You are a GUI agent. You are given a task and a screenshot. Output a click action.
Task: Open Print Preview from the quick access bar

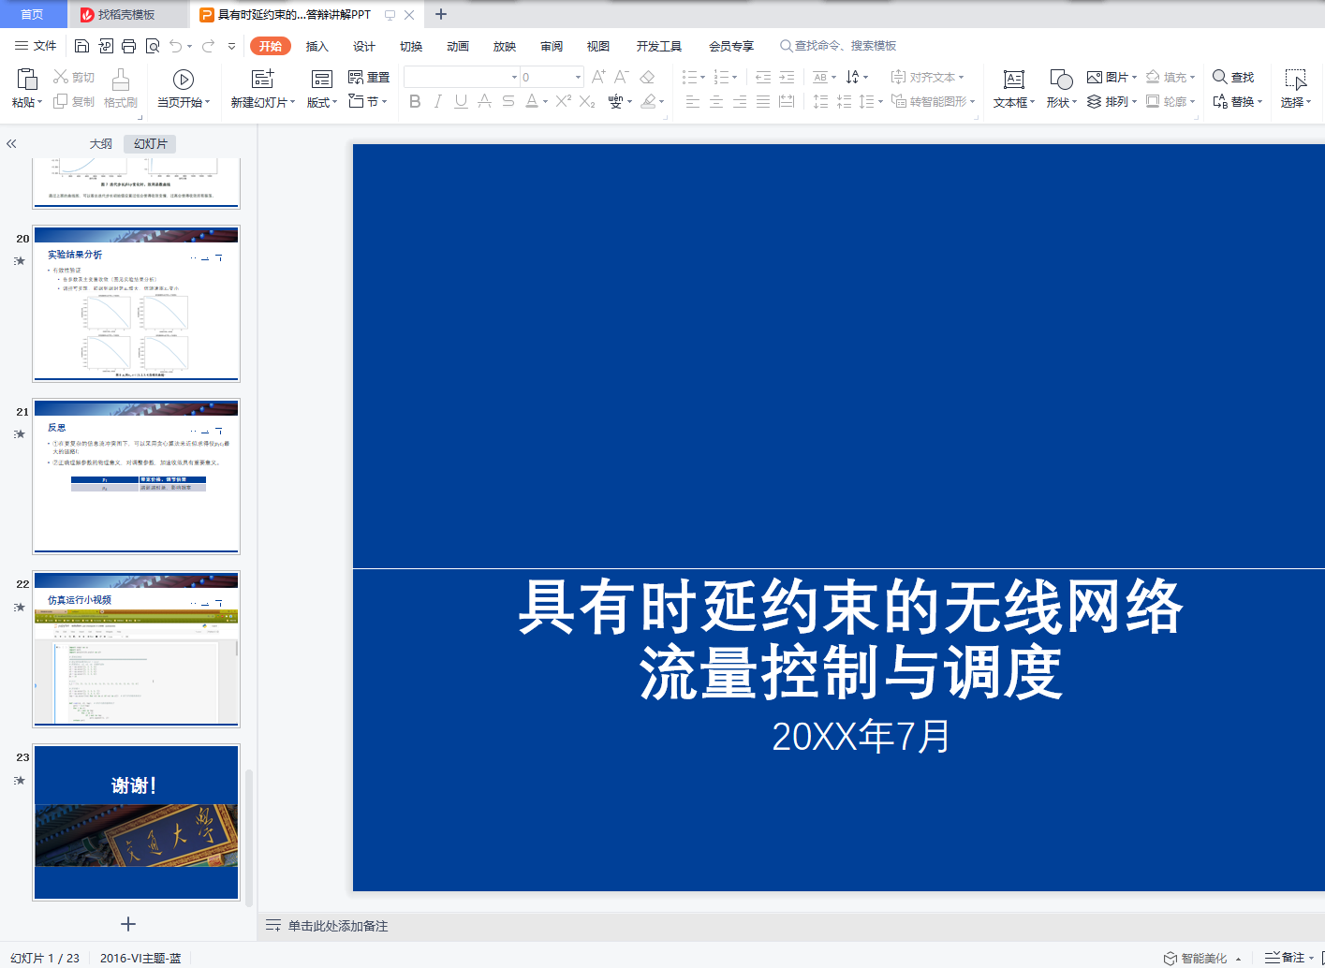coord(152,46)
